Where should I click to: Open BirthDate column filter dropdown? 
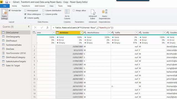[x=81, y=33]
